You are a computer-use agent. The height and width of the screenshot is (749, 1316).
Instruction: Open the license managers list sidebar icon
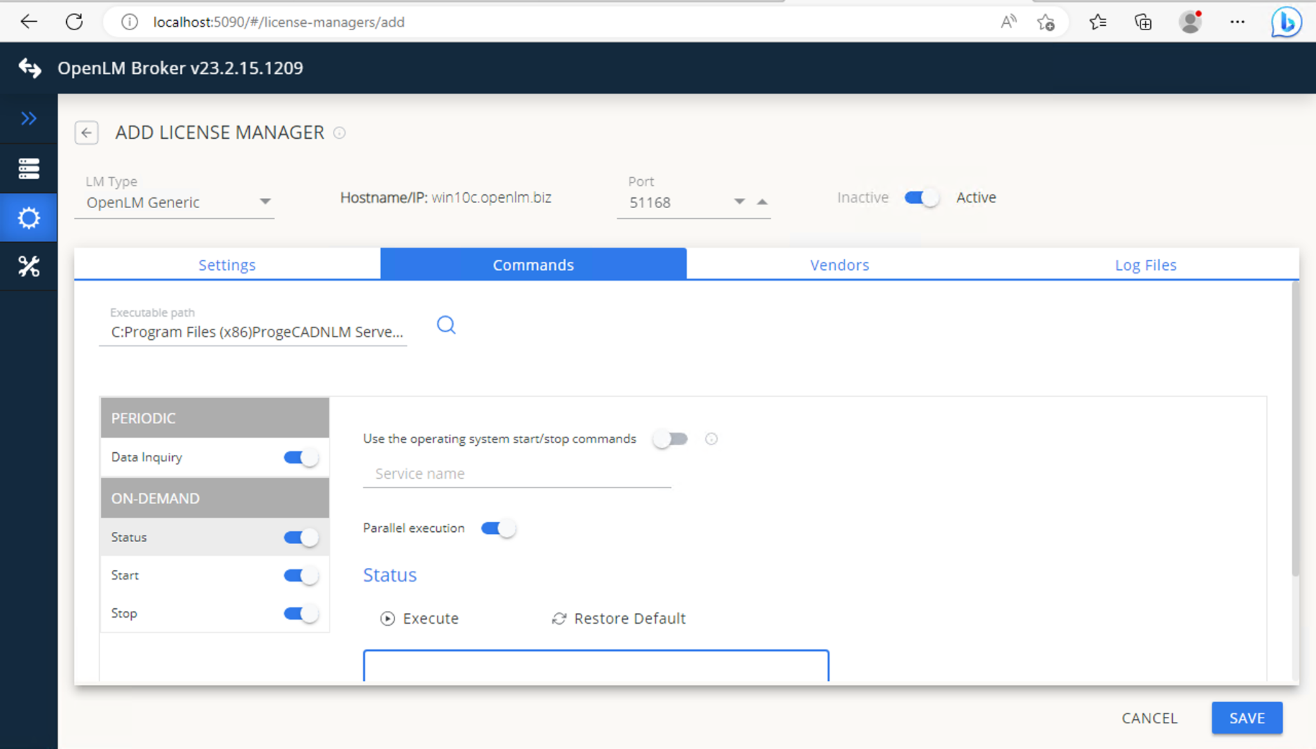coord(29,168)
